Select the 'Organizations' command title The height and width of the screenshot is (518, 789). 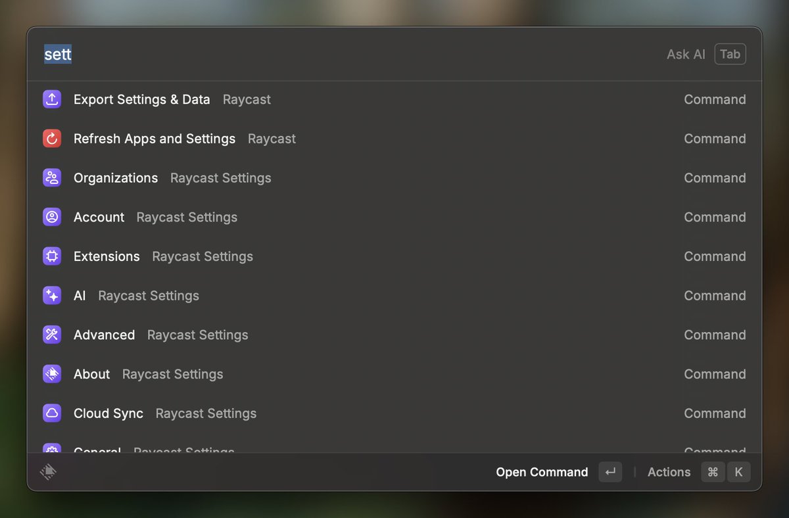[x=116, y=178]
